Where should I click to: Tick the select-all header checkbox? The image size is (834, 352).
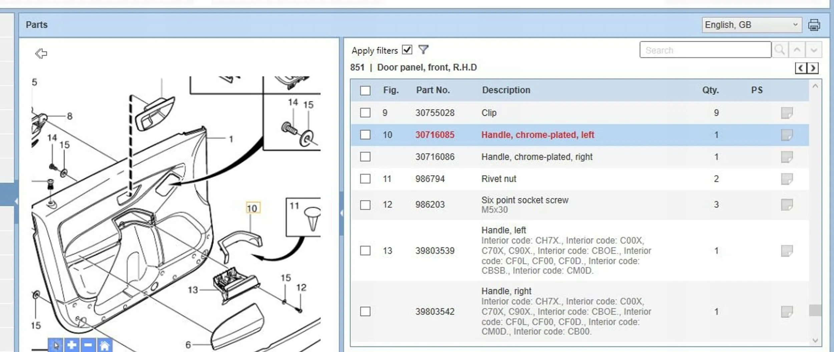pyautogui.click(x=365, y=90)
